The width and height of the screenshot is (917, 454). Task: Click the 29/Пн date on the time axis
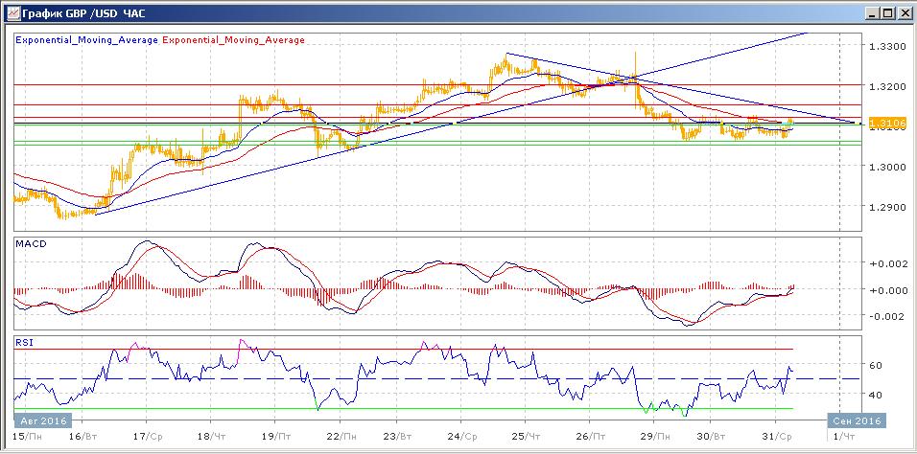[x=653, y=437]
